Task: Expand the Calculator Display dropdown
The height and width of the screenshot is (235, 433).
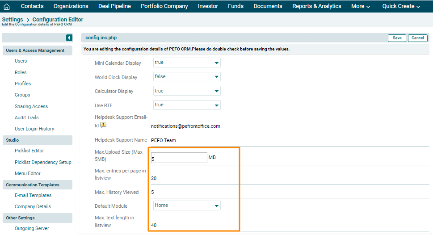Action: point(187,91)
